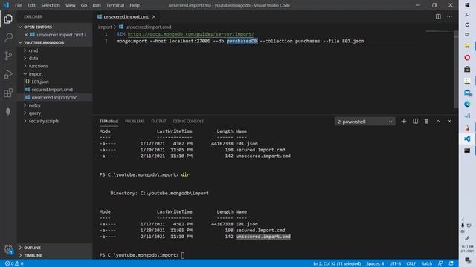Viewport: 476px width, 267px height.
Task: Switch to the Output panel tab
Action: 158,122
